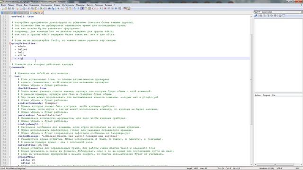Viewport: 303px width, 170px height.
Task: Toggle NppFTP panel icon at toolbar end
Action: tap(128, 8)
